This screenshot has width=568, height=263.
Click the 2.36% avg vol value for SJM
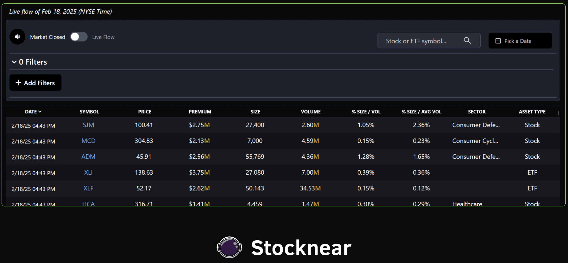421,125
